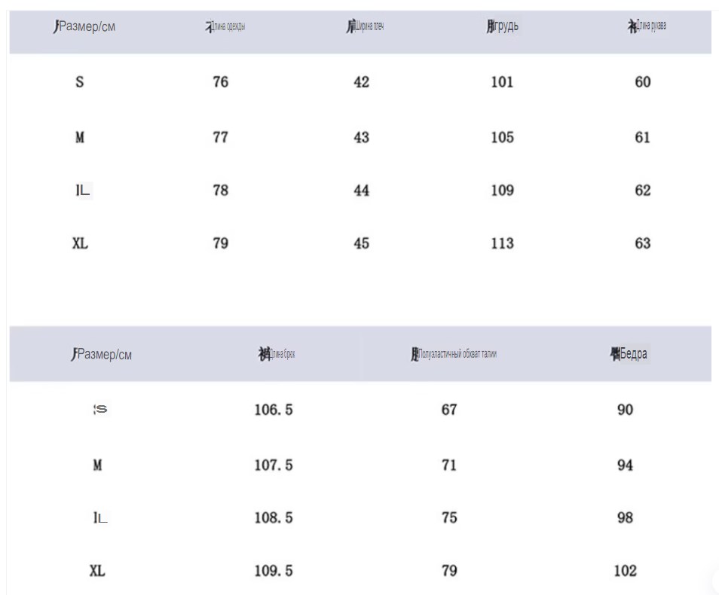Click the sleeve length value 60
The width and height of the screenshot is (719, 595).
point(642,82)
